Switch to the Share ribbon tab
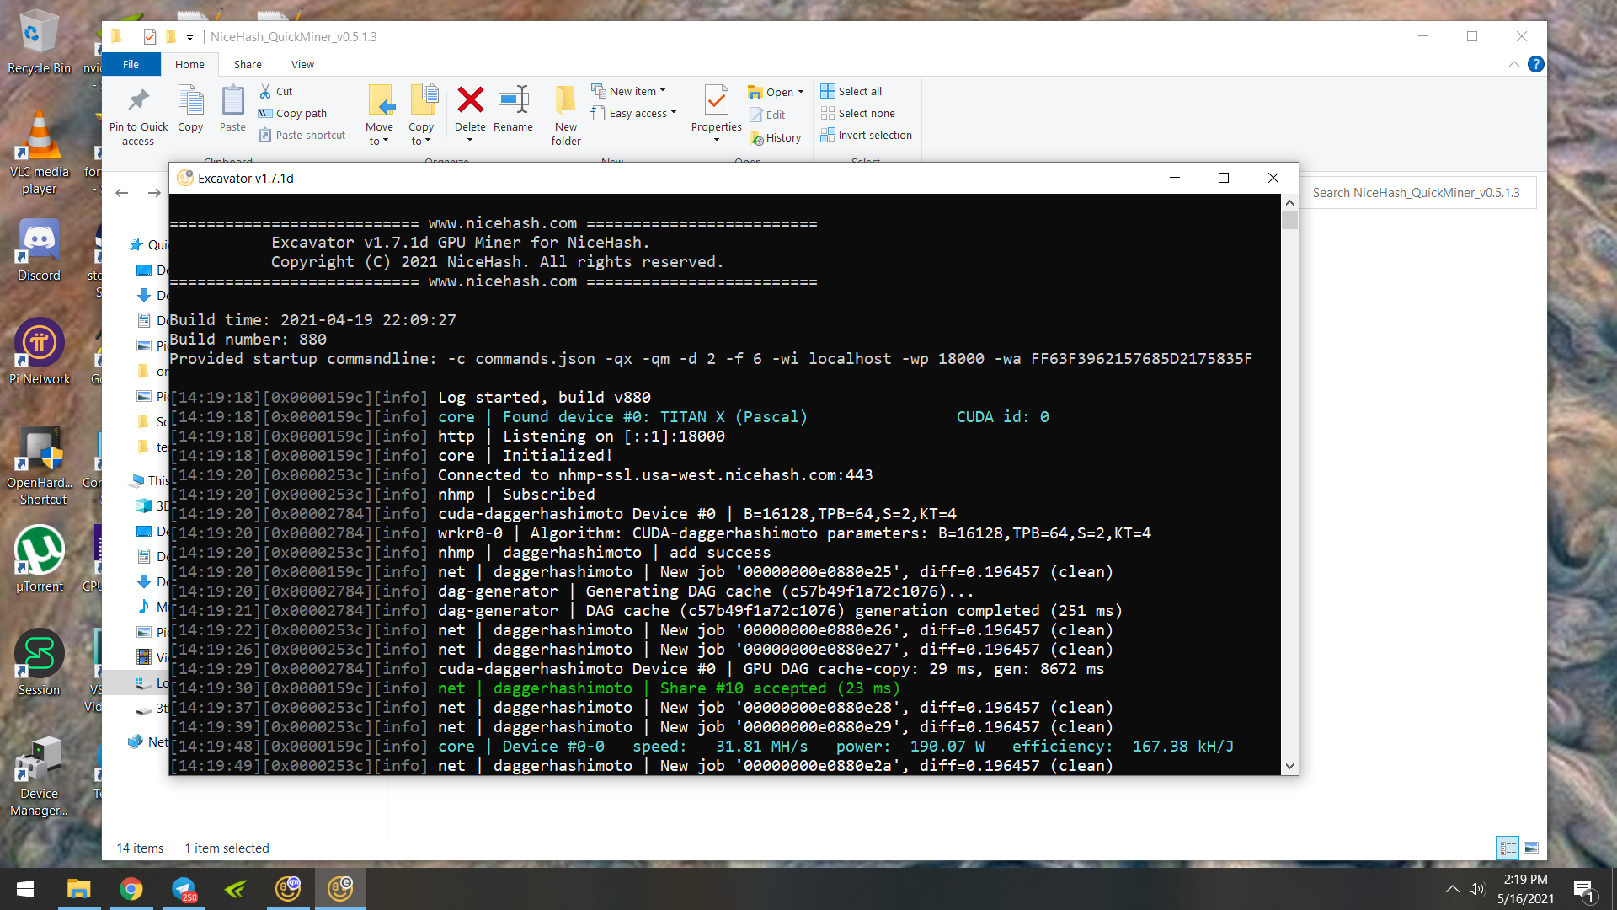 [x=247, y=64]
